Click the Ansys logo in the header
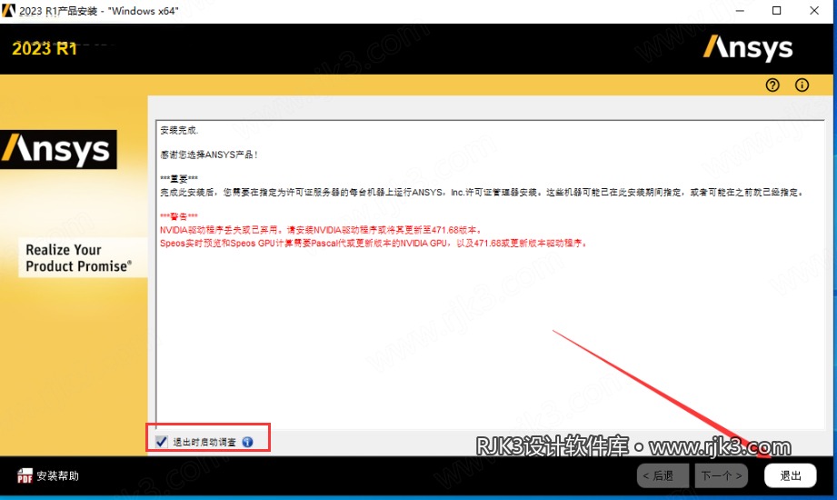Viewport: 837px width, 500px height. click(748, 48)
